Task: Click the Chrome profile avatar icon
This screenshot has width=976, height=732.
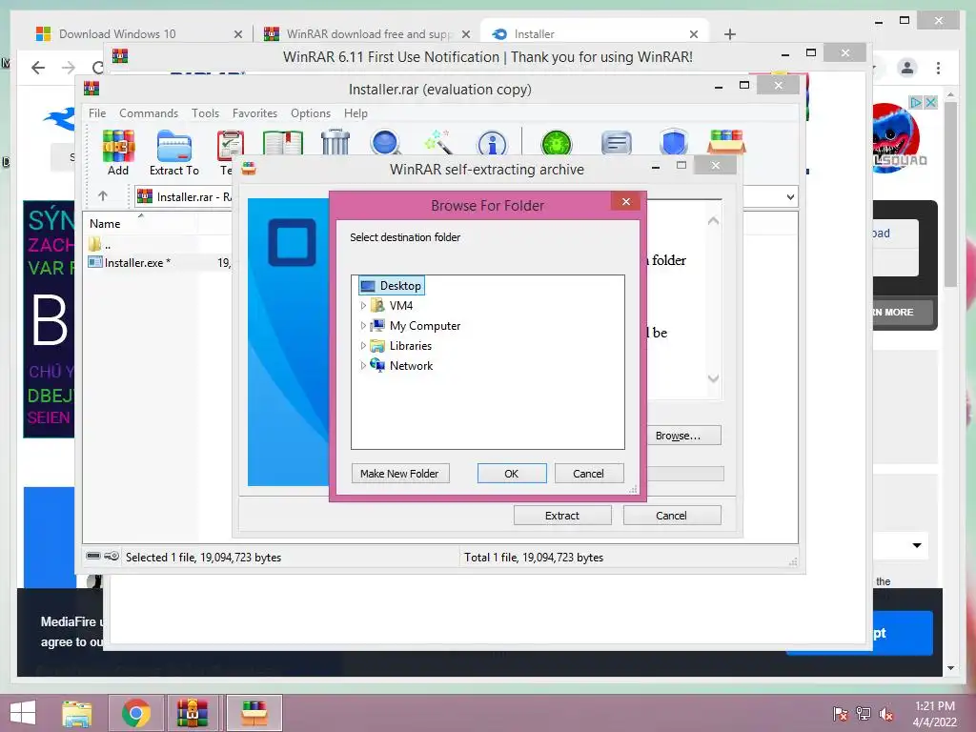Action: pyautogui.click(x=907, y=68)
